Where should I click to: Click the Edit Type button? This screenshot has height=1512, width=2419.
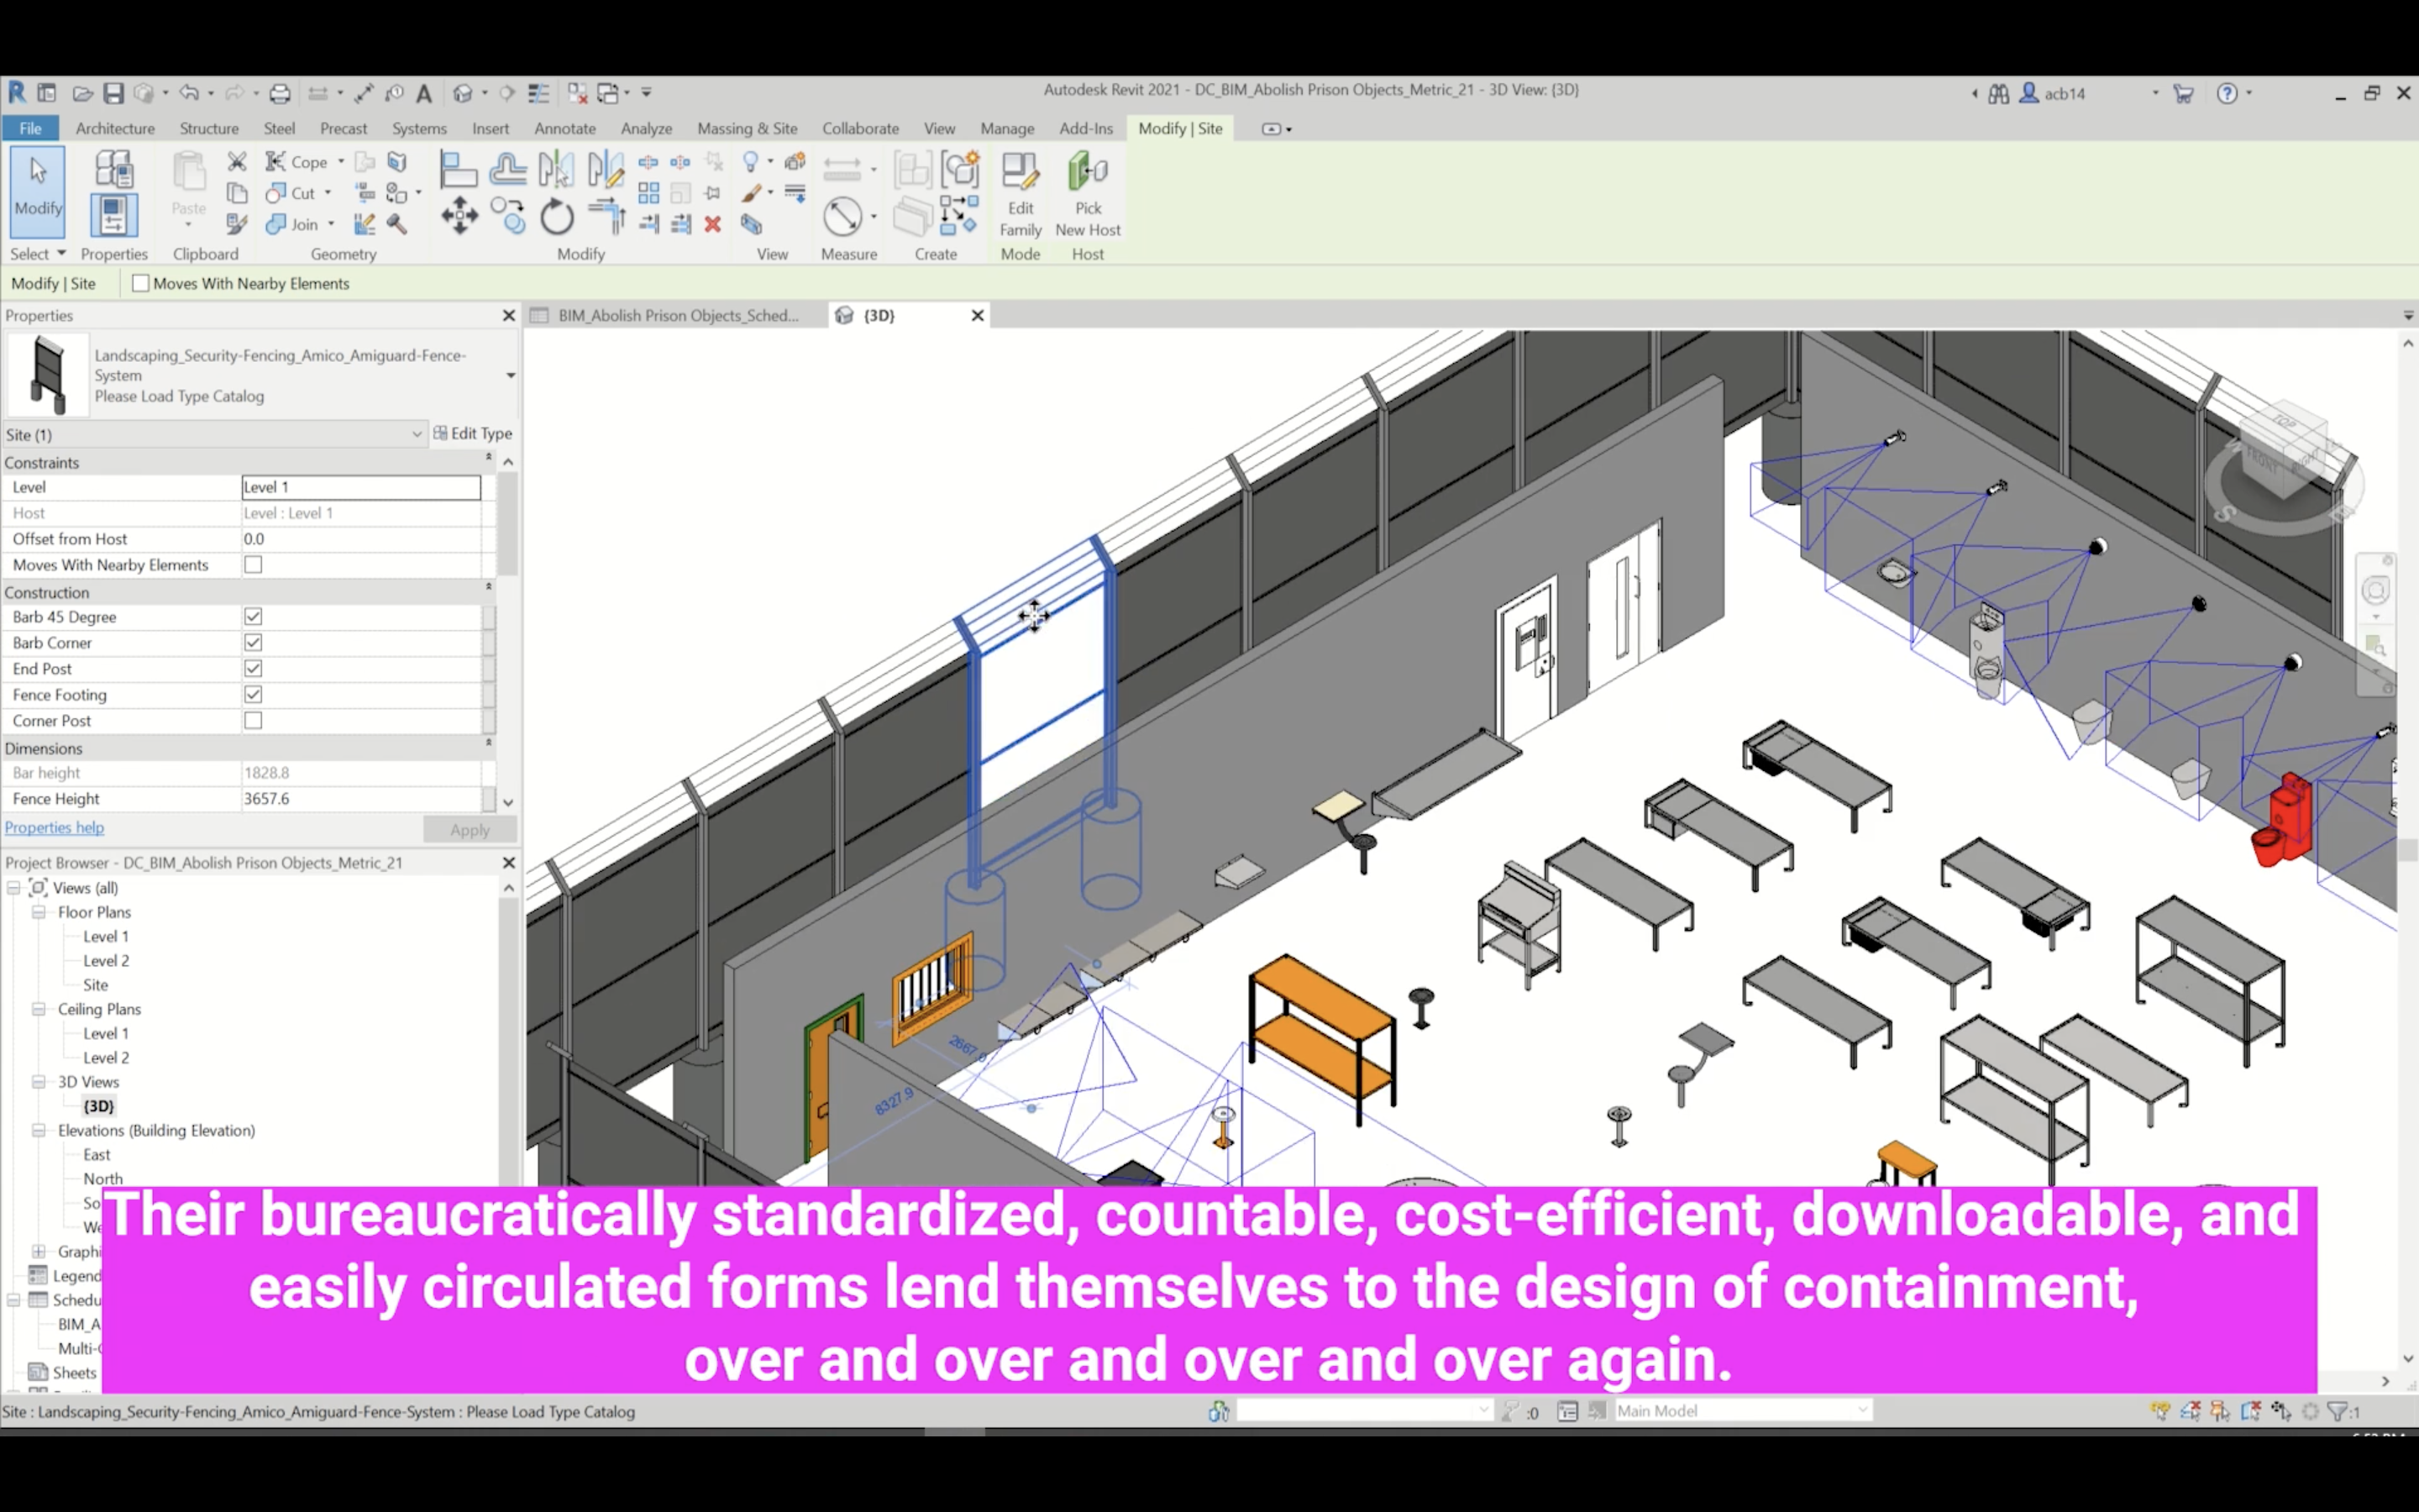(x=473, y=433)
